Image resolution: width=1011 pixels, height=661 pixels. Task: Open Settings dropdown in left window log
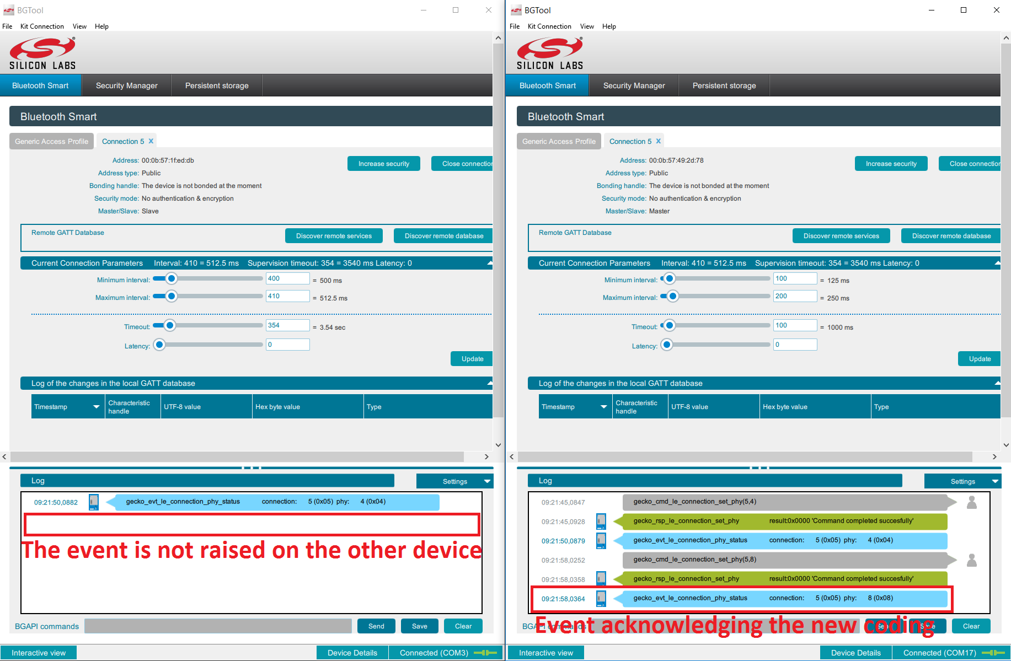point(455,481)
